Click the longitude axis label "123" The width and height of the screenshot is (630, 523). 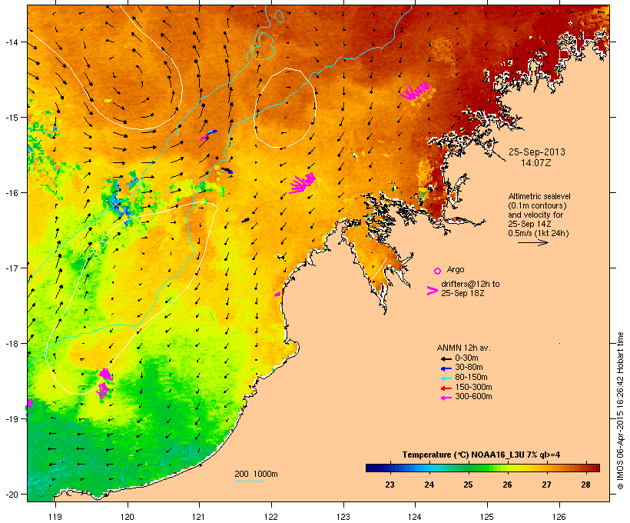pos(343,517)
